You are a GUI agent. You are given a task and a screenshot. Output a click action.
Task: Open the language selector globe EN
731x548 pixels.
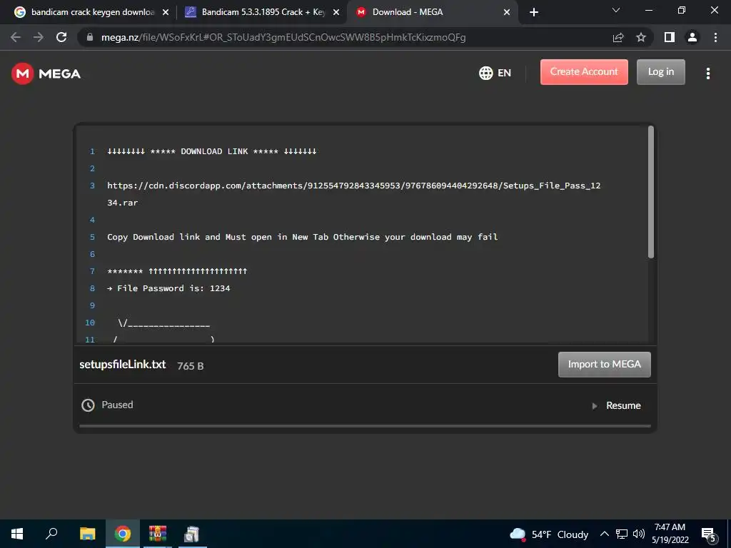(x=495, y=73)
